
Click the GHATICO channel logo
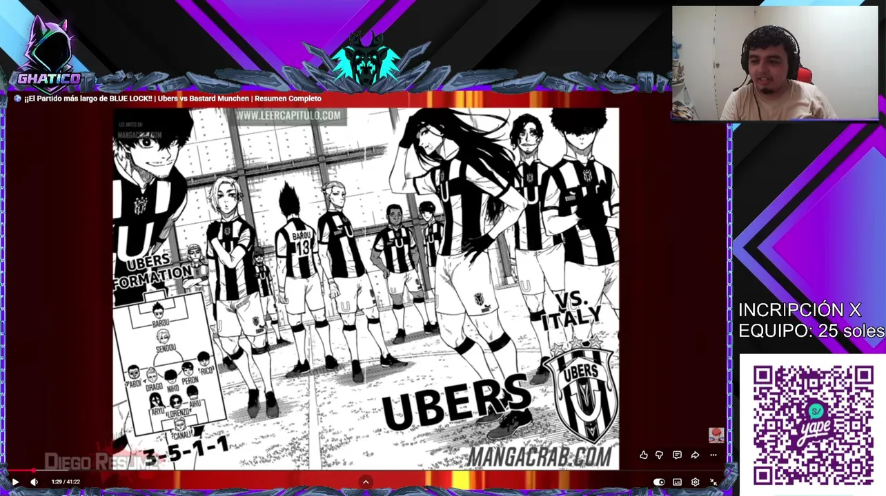coord(49,56)
